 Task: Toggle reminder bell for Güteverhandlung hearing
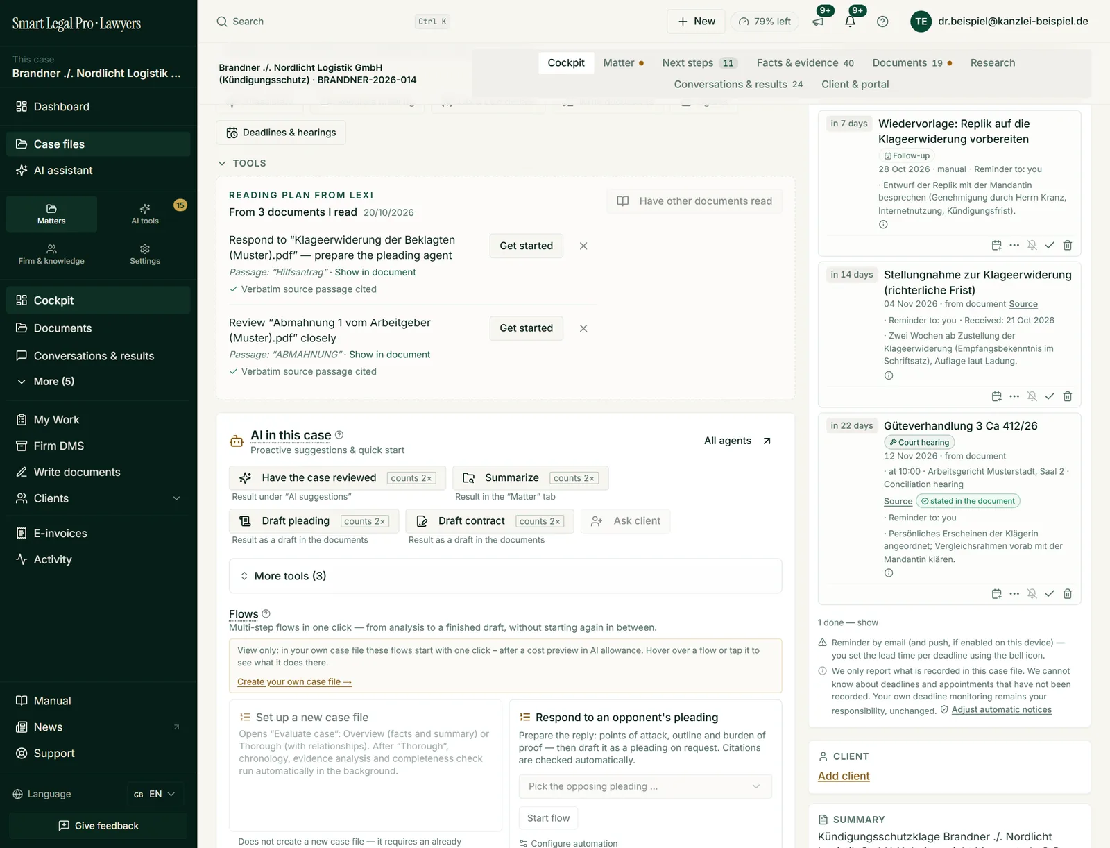tap(1032, 593)
